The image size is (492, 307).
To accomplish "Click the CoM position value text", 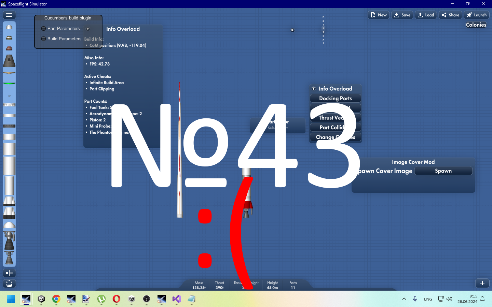I will (118, 45).
